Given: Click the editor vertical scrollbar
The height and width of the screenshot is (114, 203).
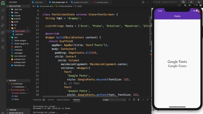Looking at the screenshot, I should (150, 31).
